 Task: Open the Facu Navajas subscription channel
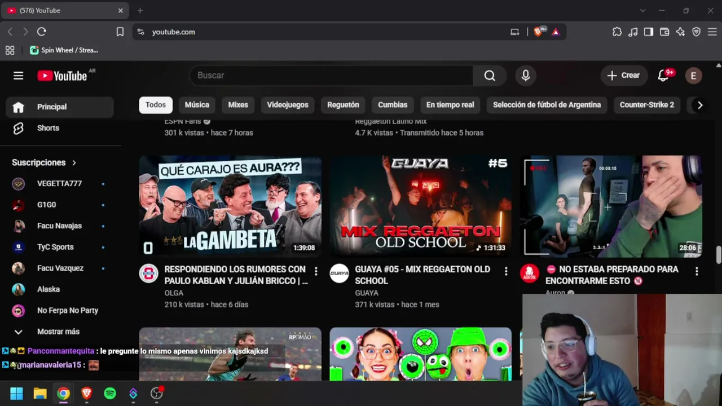coord(60,226)
